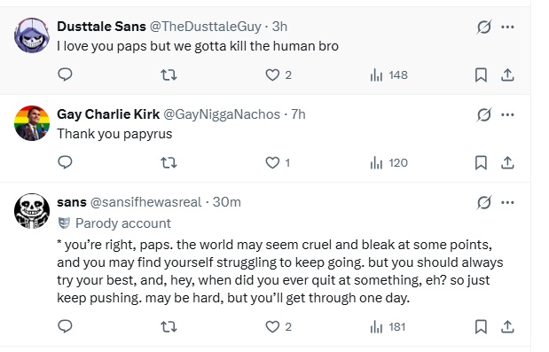Bookmark the sans parody account tweet
This screenshot has height=352, width=549.
pos(481,327)
